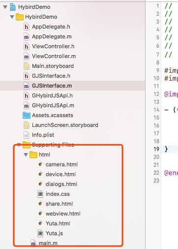Open AppDelegate.m in the navigator

pos(52,36)
